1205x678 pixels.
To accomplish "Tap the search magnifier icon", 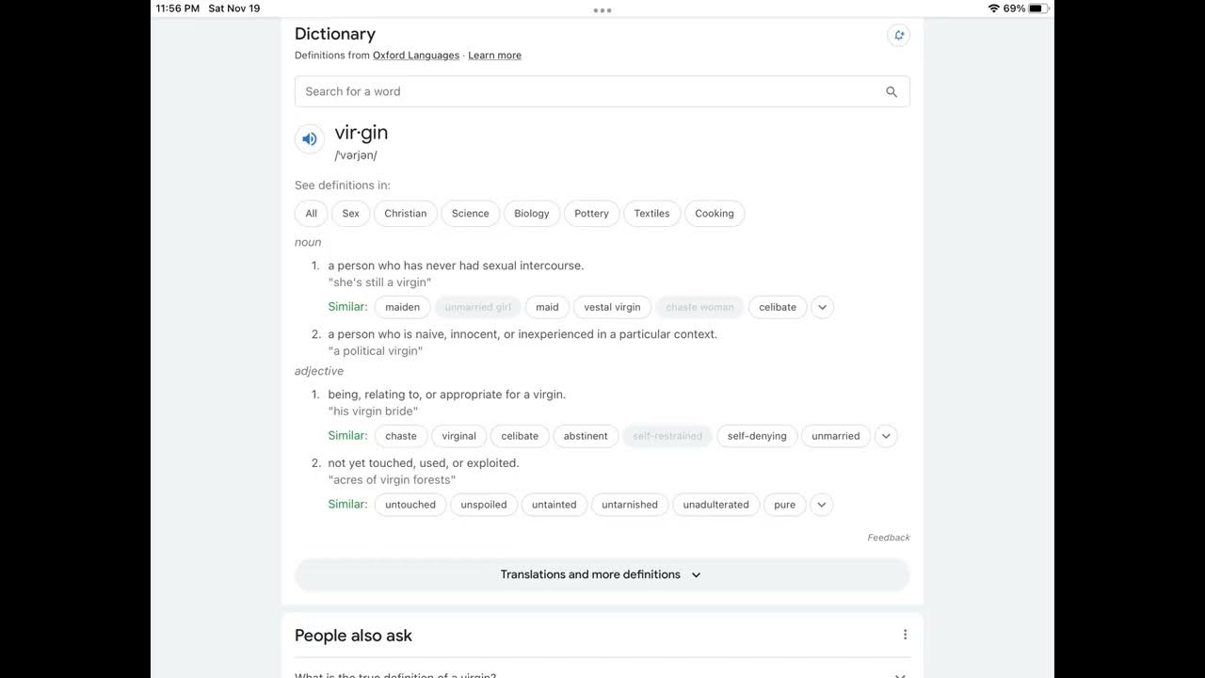I will pyautogui.click(x=892, y=91).
